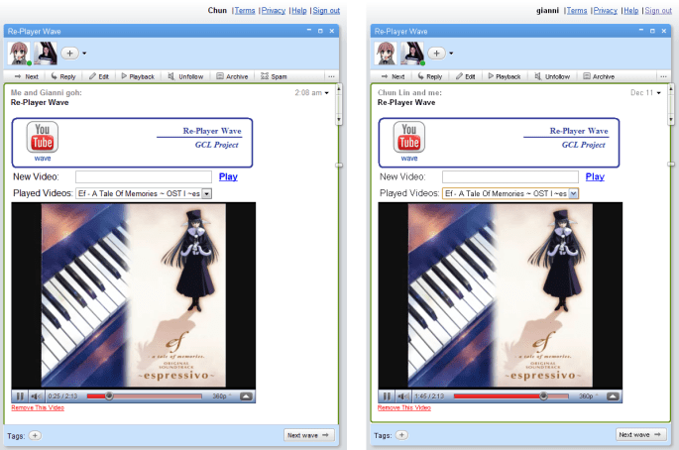The width and height of the screenshot is (679, 450).
Task: Add participant with plus button in Chun's window
Action: [x=69, y=53]
